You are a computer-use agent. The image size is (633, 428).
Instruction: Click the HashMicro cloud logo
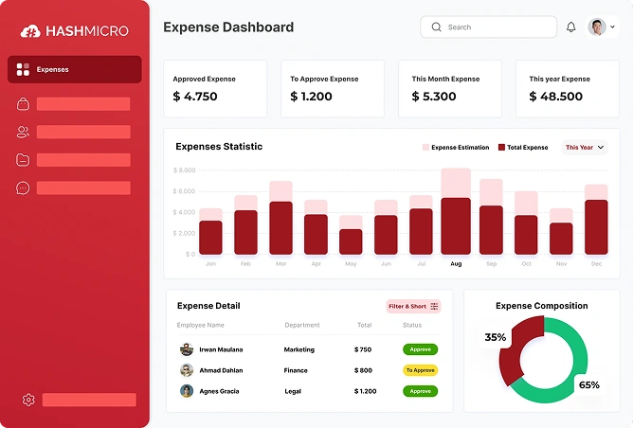(30, 31)
